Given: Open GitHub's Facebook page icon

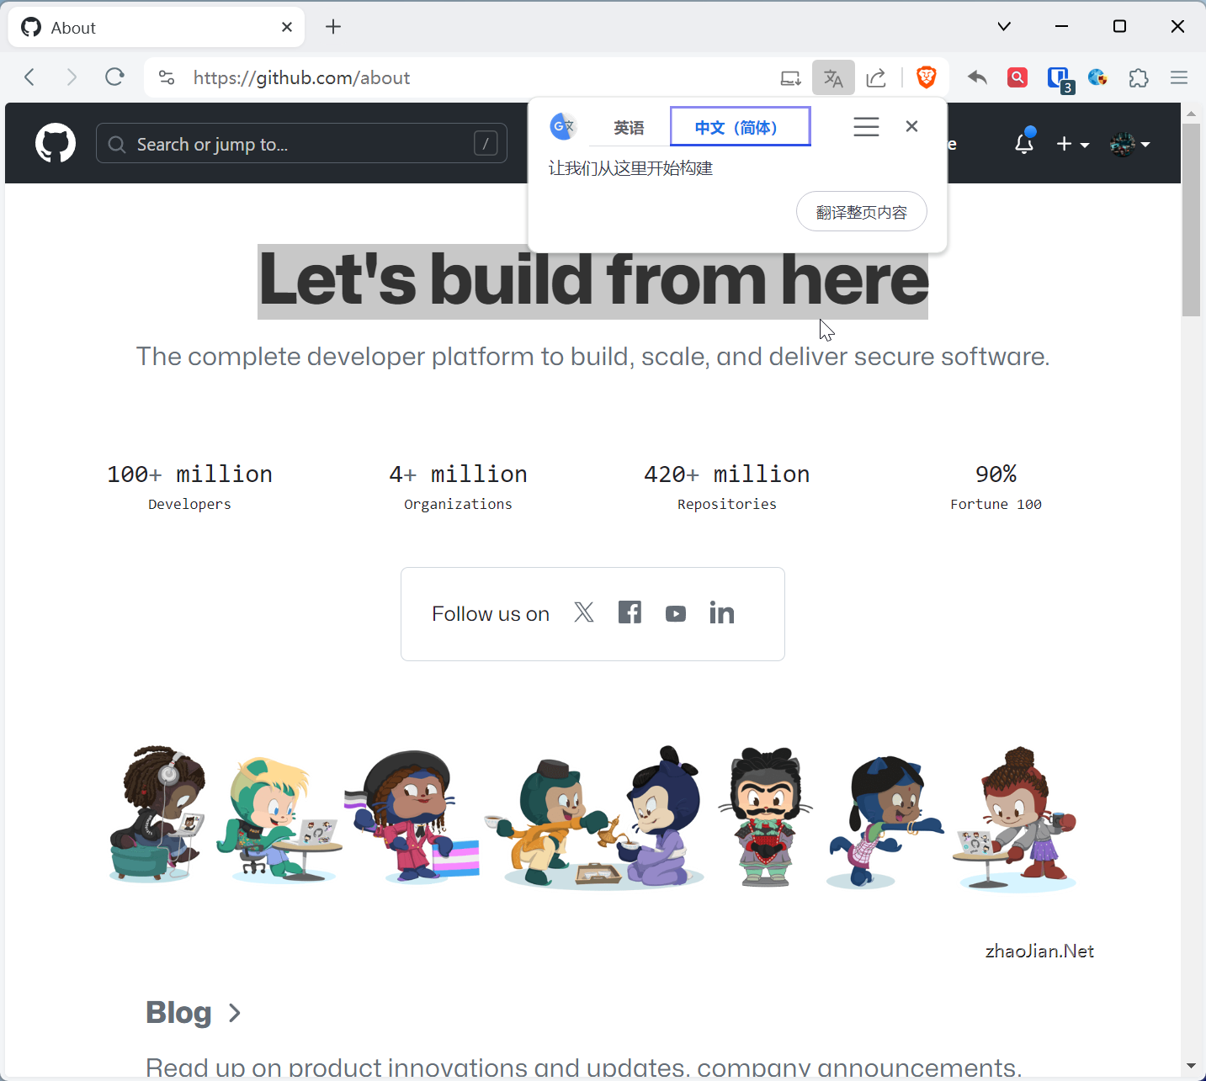Looking at the screenshot, I should click(630, 612).
